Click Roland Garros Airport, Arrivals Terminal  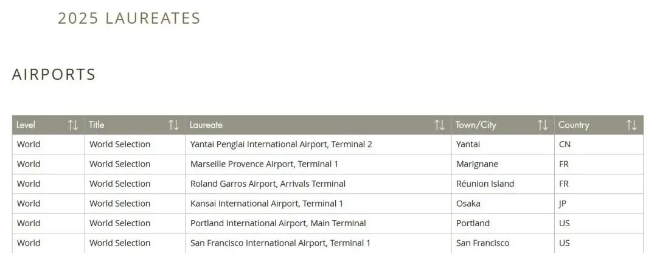point(268,184)
